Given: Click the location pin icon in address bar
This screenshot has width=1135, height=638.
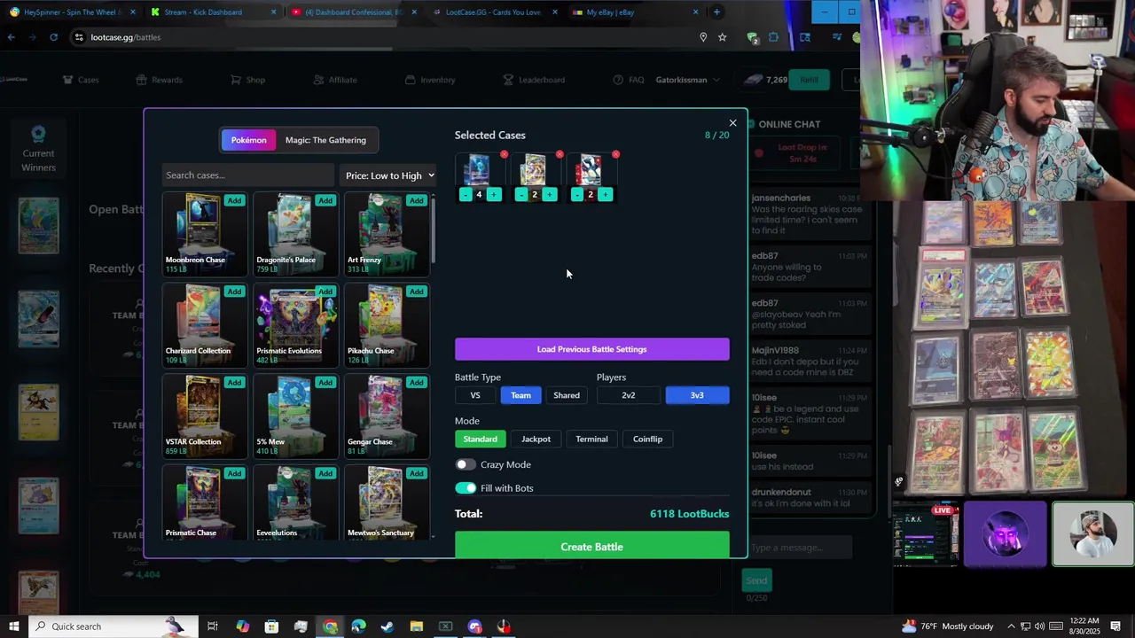Looking at the screenshot, I should [x=703, y=37].
